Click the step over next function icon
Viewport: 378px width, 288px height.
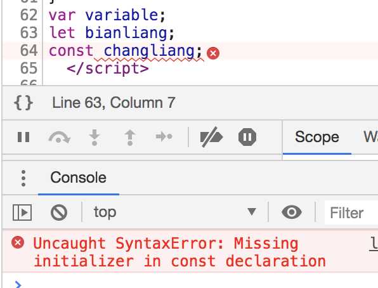click(x=60, y=137)
